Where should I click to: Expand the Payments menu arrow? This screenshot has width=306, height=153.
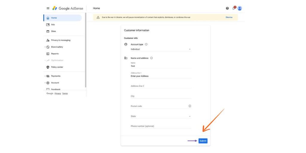coord(45,76)
